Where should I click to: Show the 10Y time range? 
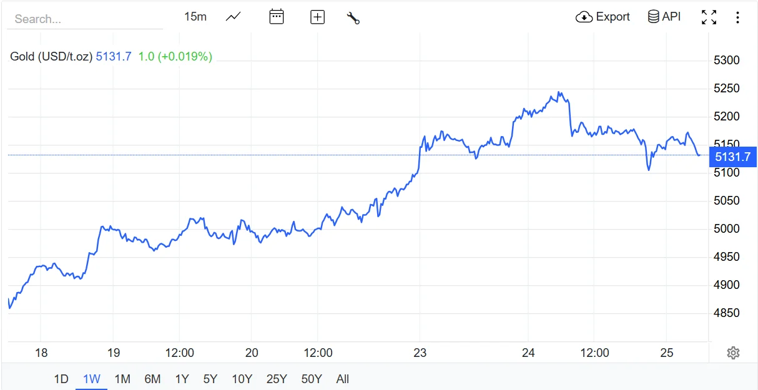(242, 379)
